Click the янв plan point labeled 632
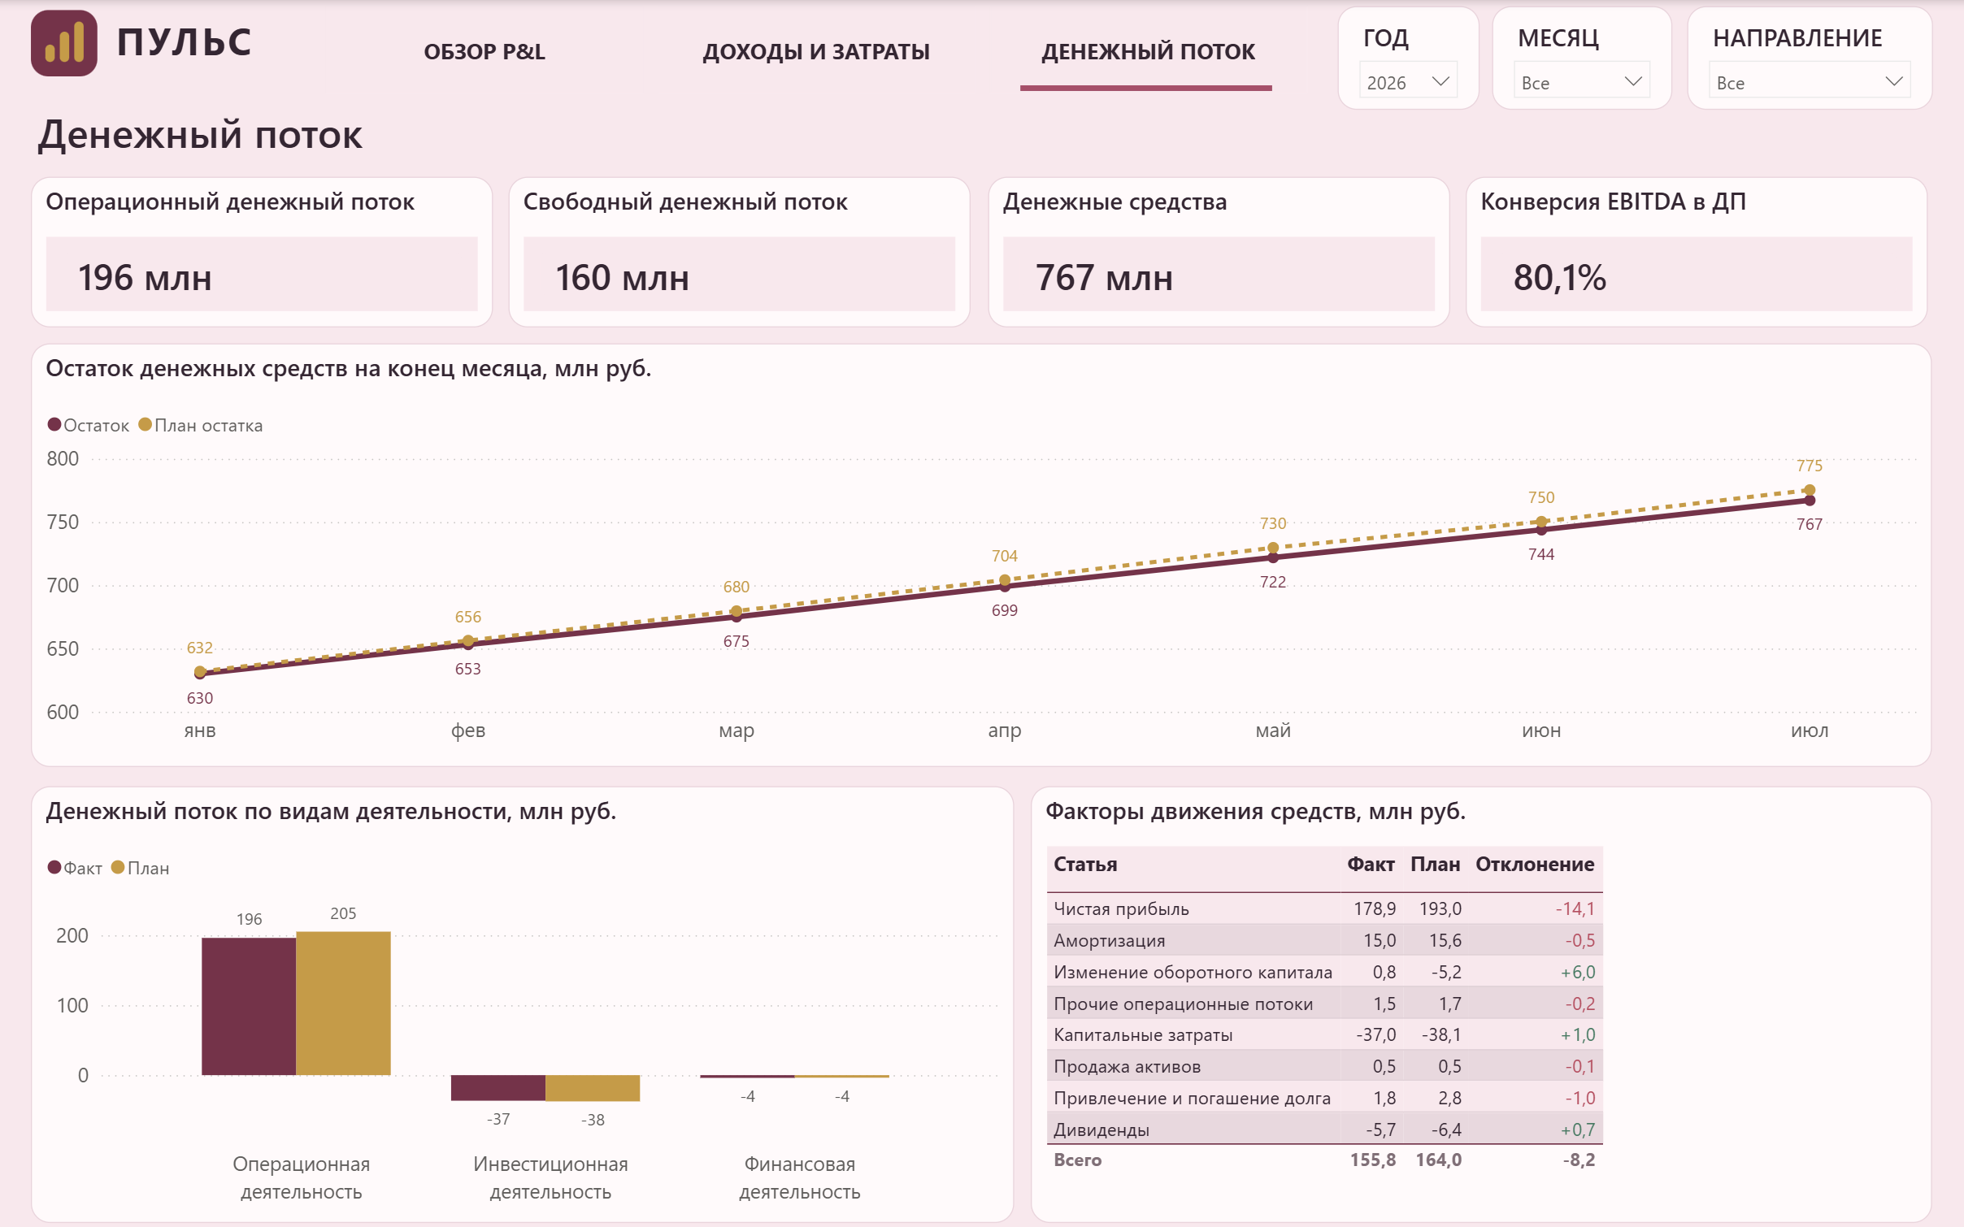This screenshot has width=1964, height=1227. [200, 671]
